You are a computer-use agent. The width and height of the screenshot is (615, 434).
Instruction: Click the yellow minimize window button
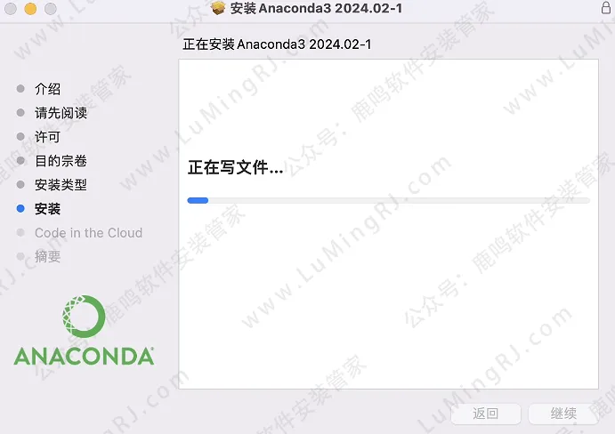point(30,9)
